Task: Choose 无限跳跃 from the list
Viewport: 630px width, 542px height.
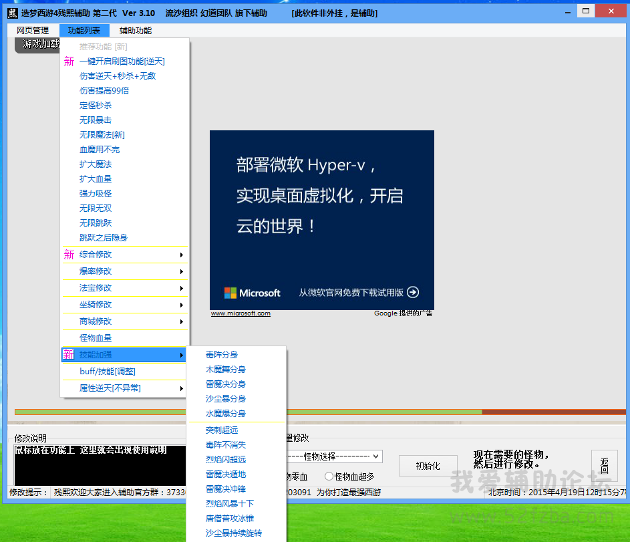Action: pos(124,223)
